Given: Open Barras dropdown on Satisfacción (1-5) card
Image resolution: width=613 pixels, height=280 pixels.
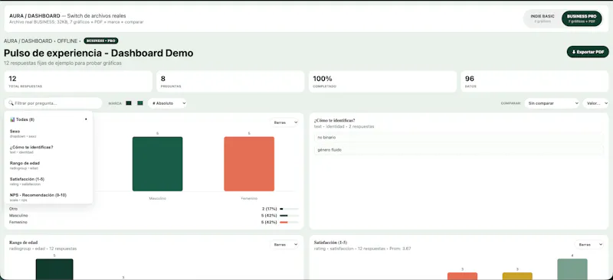Looking at the screenshot, I should point(589,245).
